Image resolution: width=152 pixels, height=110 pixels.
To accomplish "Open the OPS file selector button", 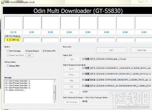I will (x=72, y=60).
